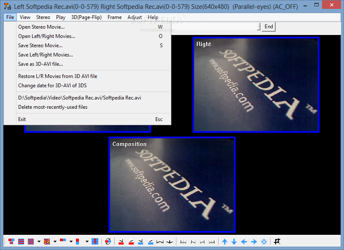Click the Composition video preview
The width and height of the screenshot is (344, 250).
(x=172, y=185)
